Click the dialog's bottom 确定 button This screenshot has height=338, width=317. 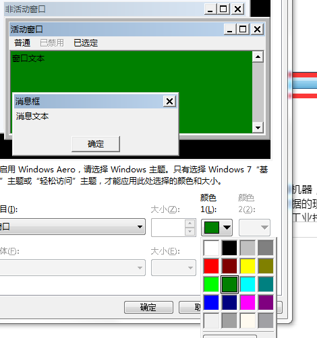pos(148,307)
